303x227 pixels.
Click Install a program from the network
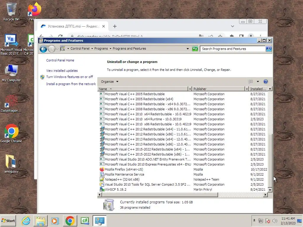tap(71, 84)
